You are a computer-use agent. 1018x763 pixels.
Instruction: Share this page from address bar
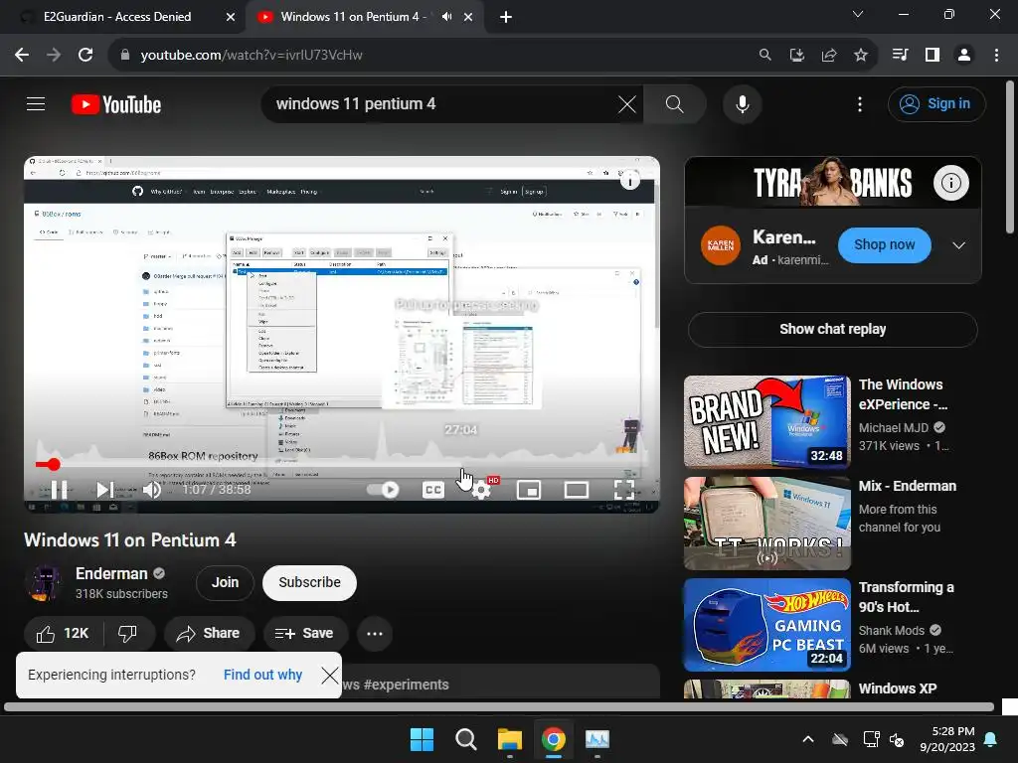coord(828,56)
